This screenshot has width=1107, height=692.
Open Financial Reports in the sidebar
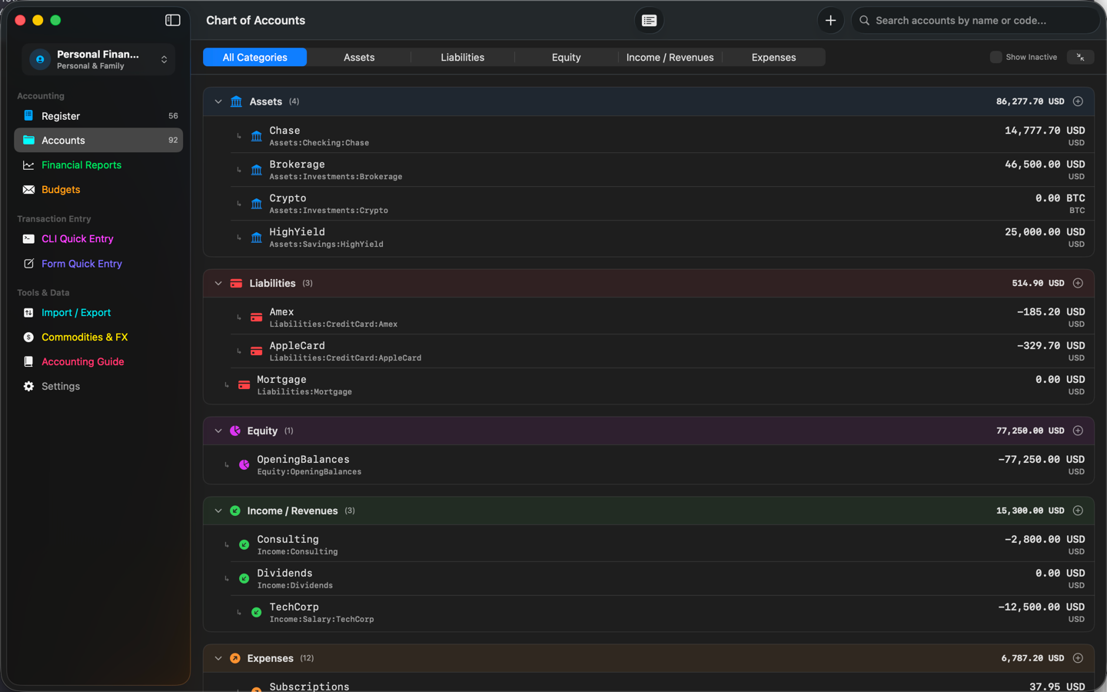pos(98,165)
